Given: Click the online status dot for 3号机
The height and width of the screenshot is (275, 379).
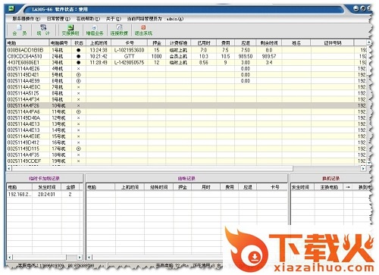Looking at the screenshot, I should (79, 62).
